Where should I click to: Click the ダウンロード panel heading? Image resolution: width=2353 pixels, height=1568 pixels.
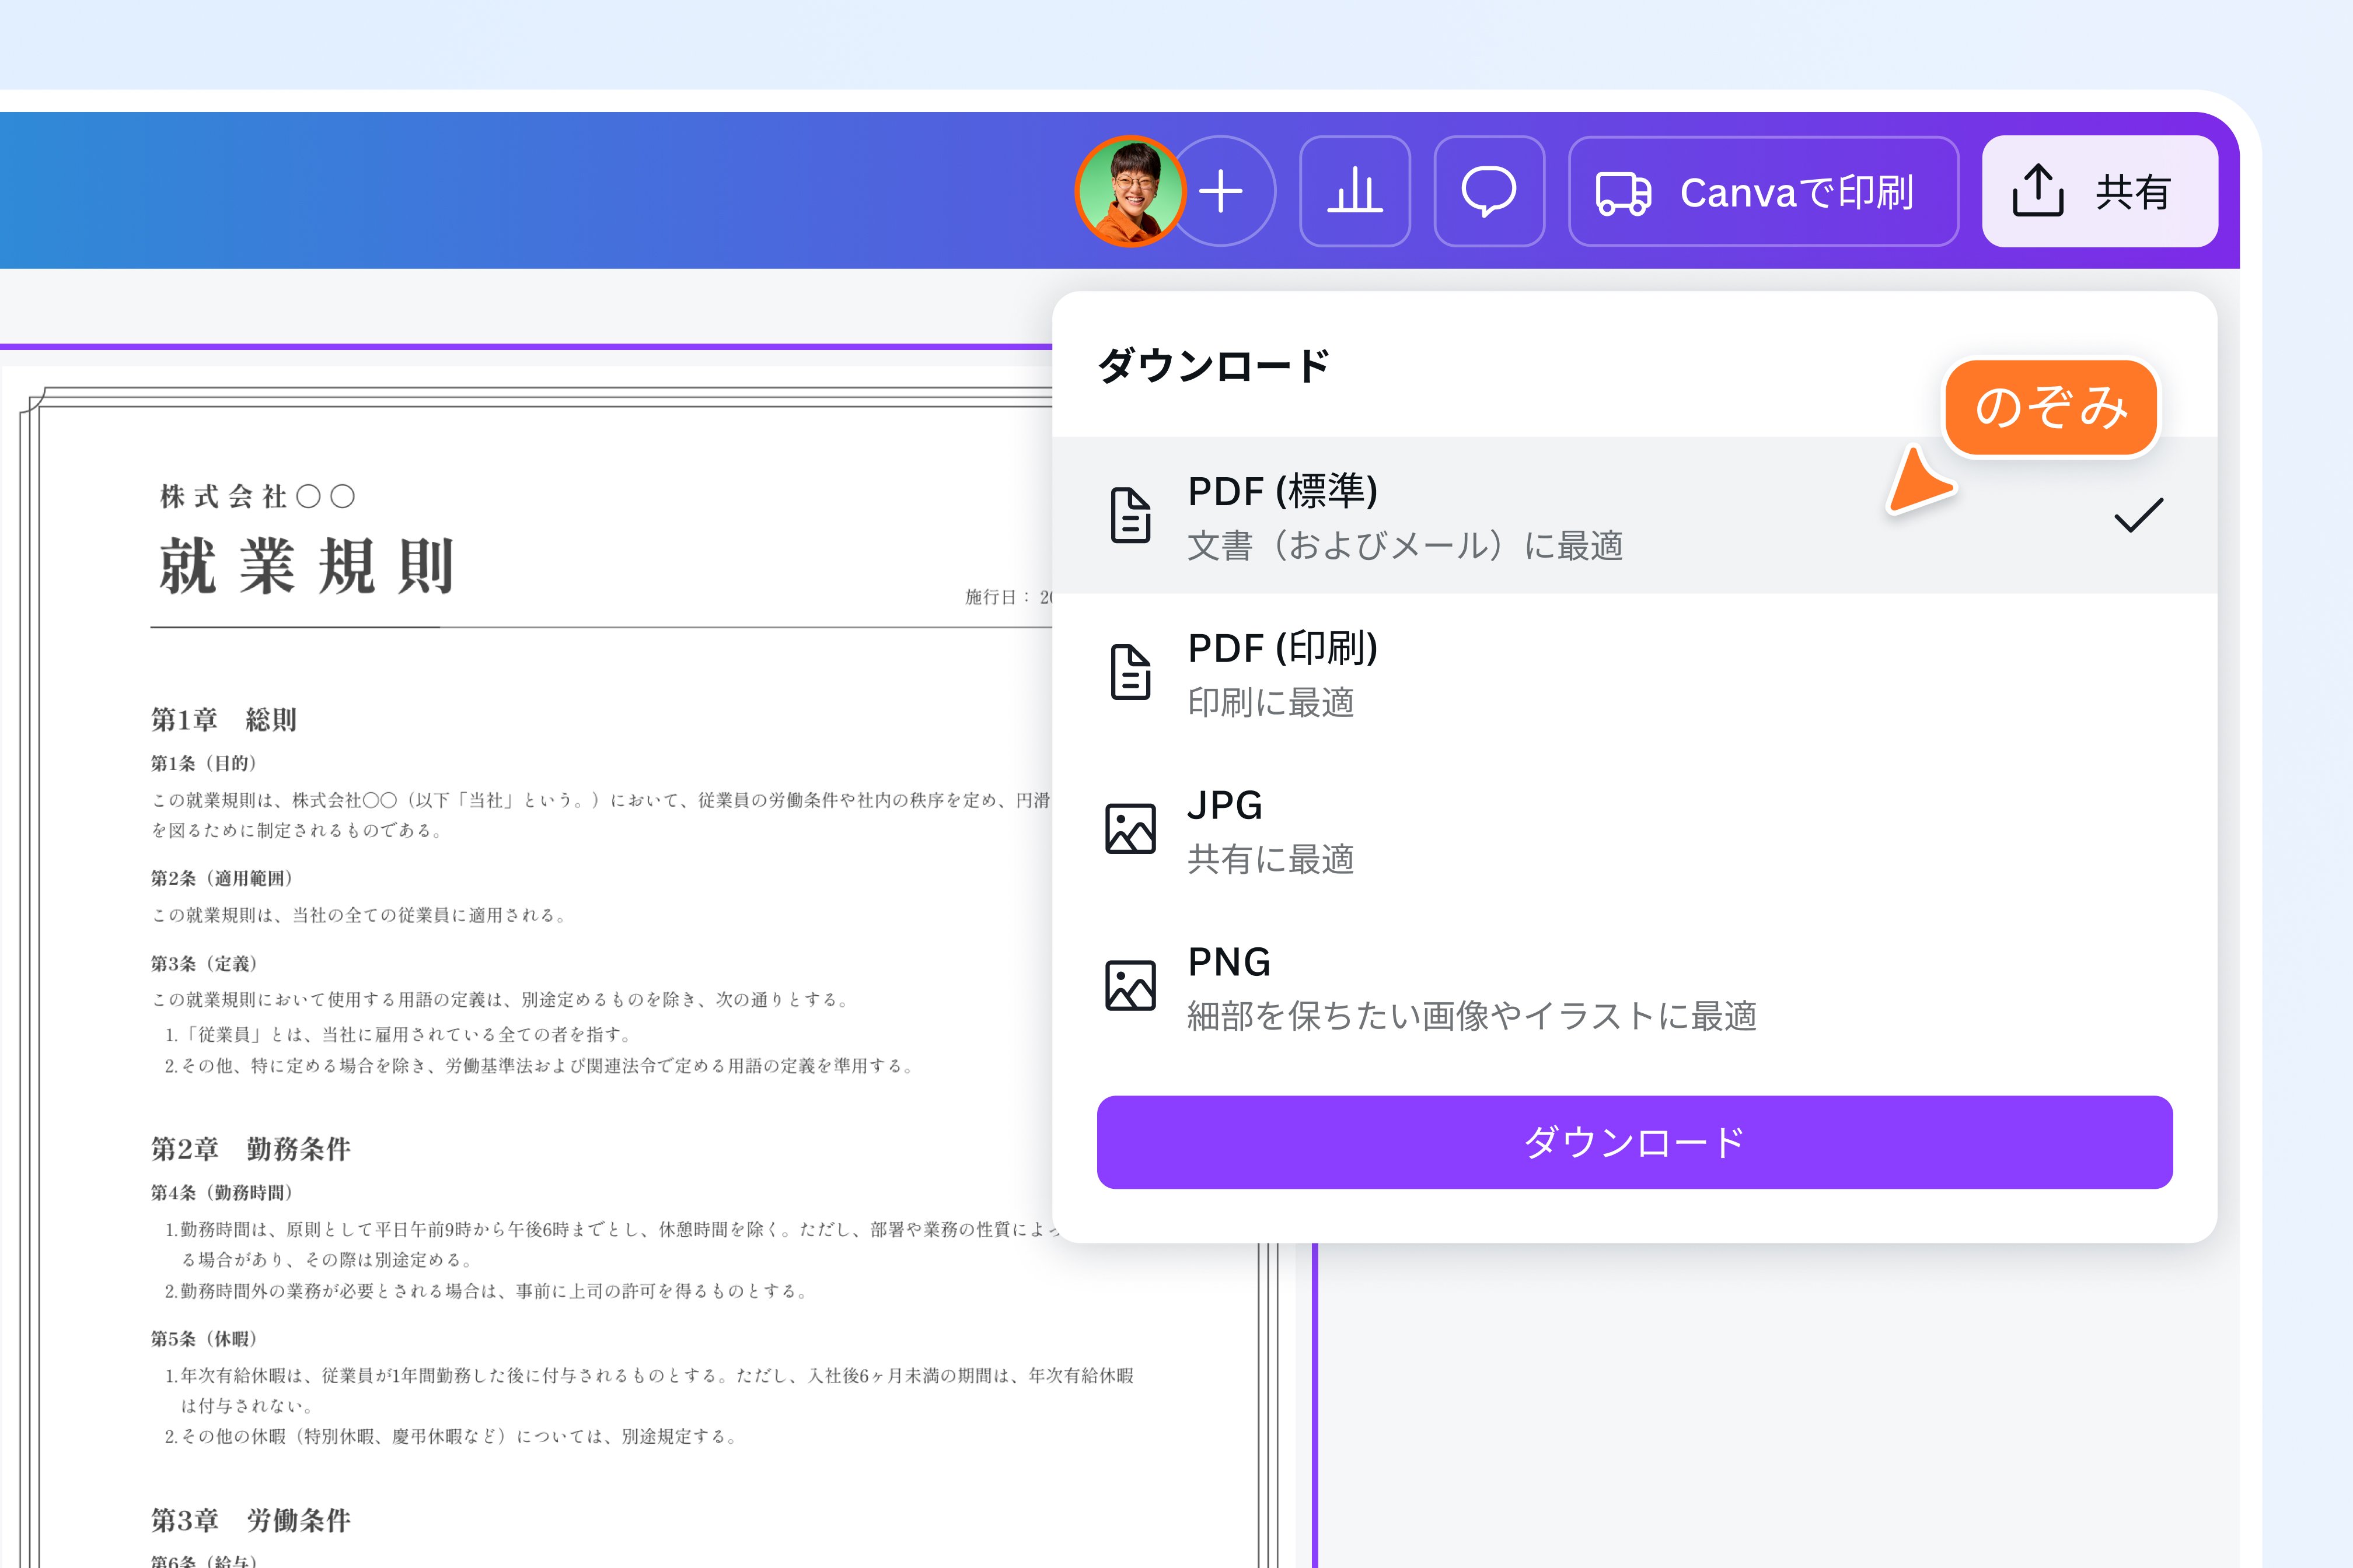pyautogui.click(x=1213, y=366)
